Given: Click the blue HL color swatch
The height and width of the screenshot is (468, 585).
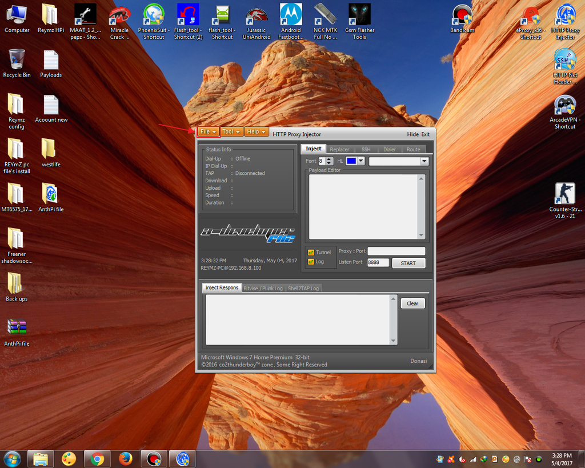Looking at the screenshot, I should [351, 161].
